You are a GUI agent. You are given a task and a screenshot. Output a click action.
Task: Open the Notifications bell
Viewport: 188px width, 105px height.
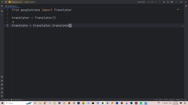(x=186, y=6)
